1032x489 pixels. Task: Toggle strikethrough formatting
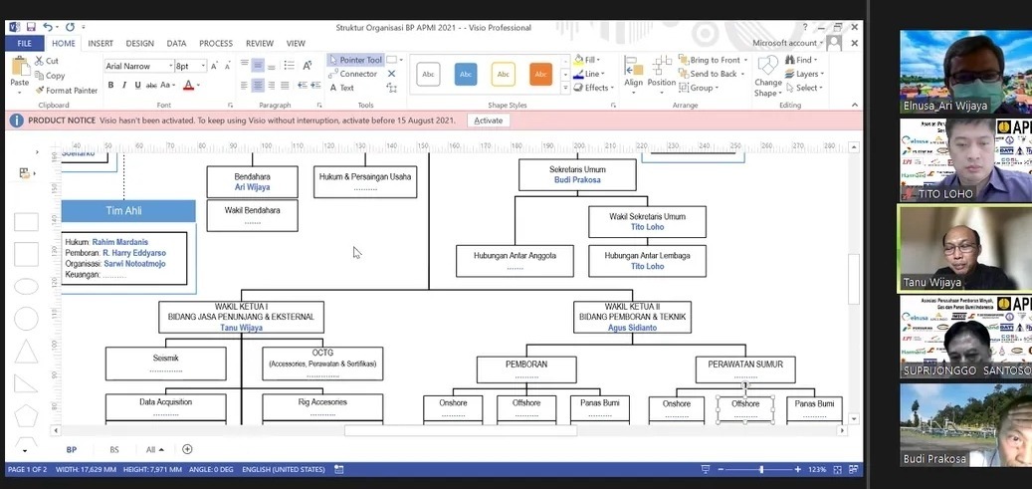[x=151, y=85]
